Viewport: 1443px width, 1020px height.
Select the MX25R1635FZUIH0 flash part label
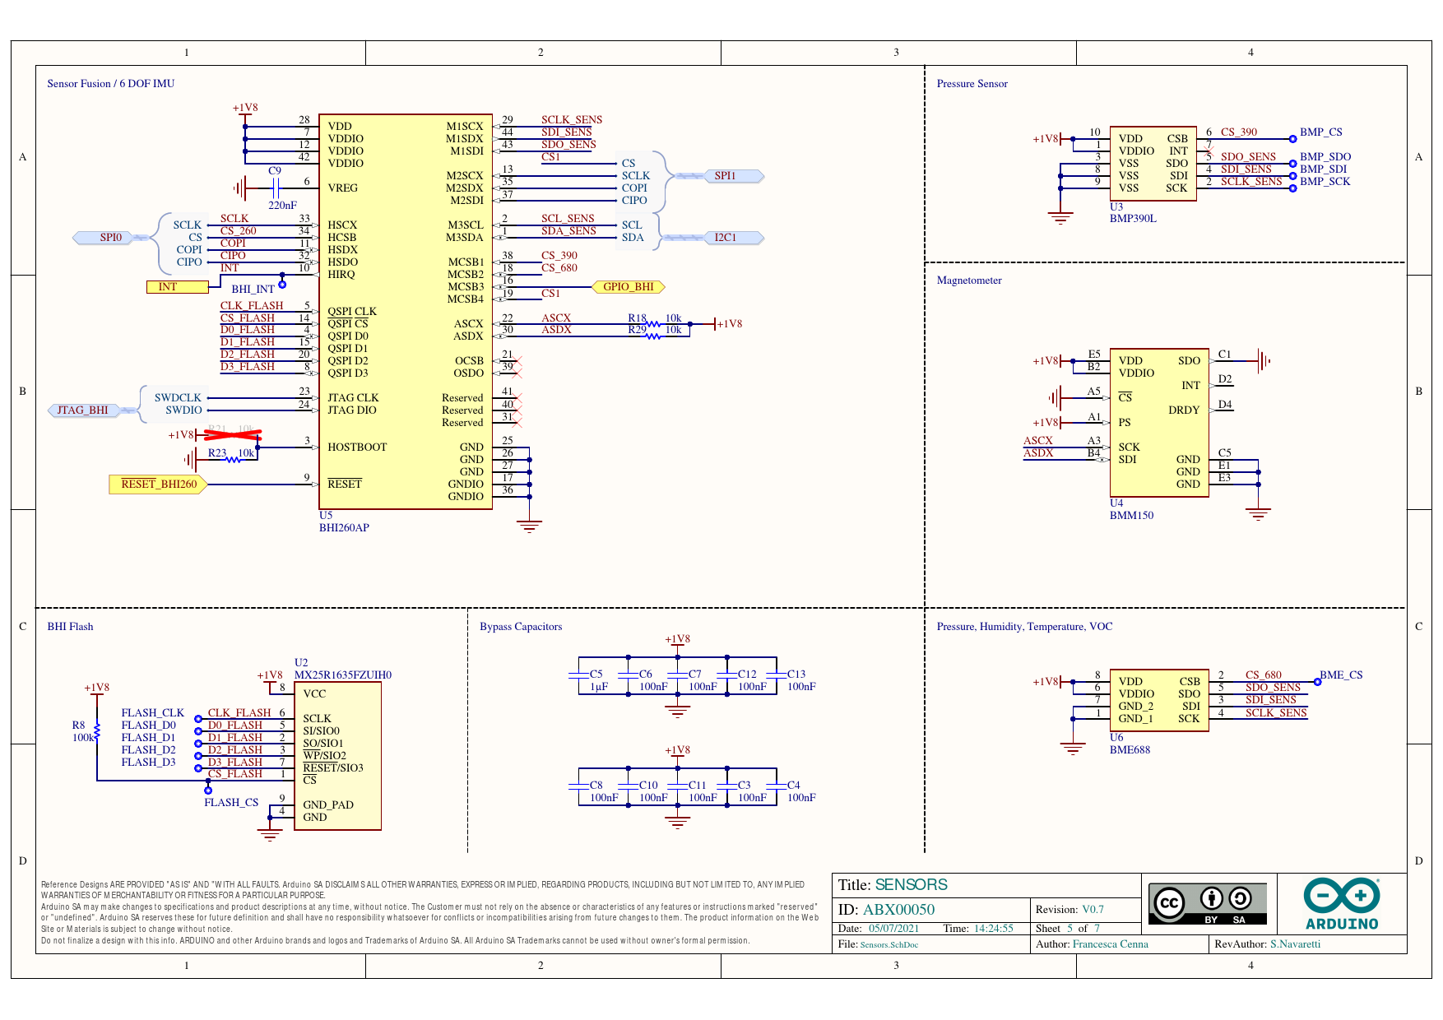tap(343, 675)
